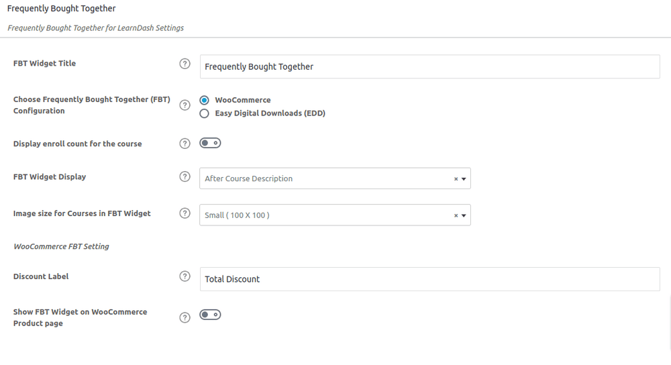Clear the Small (100 X 100) selection
This screenshot has height=365, width=671.
point(456,215)
